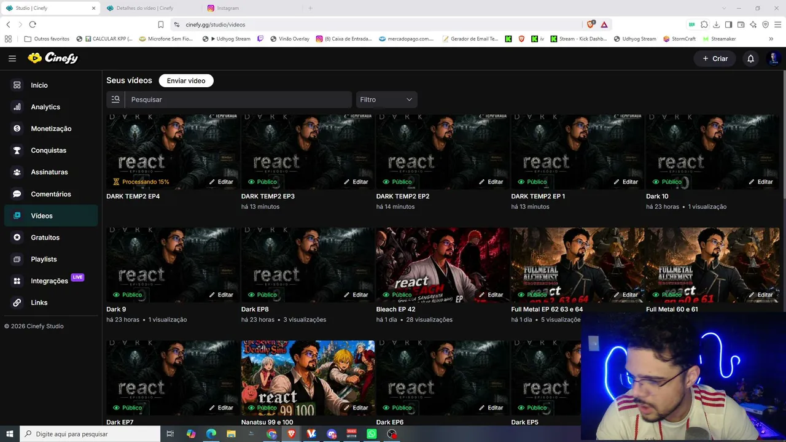Open Task View on the taskbar

pyautogui.click(x=170, y=434)
